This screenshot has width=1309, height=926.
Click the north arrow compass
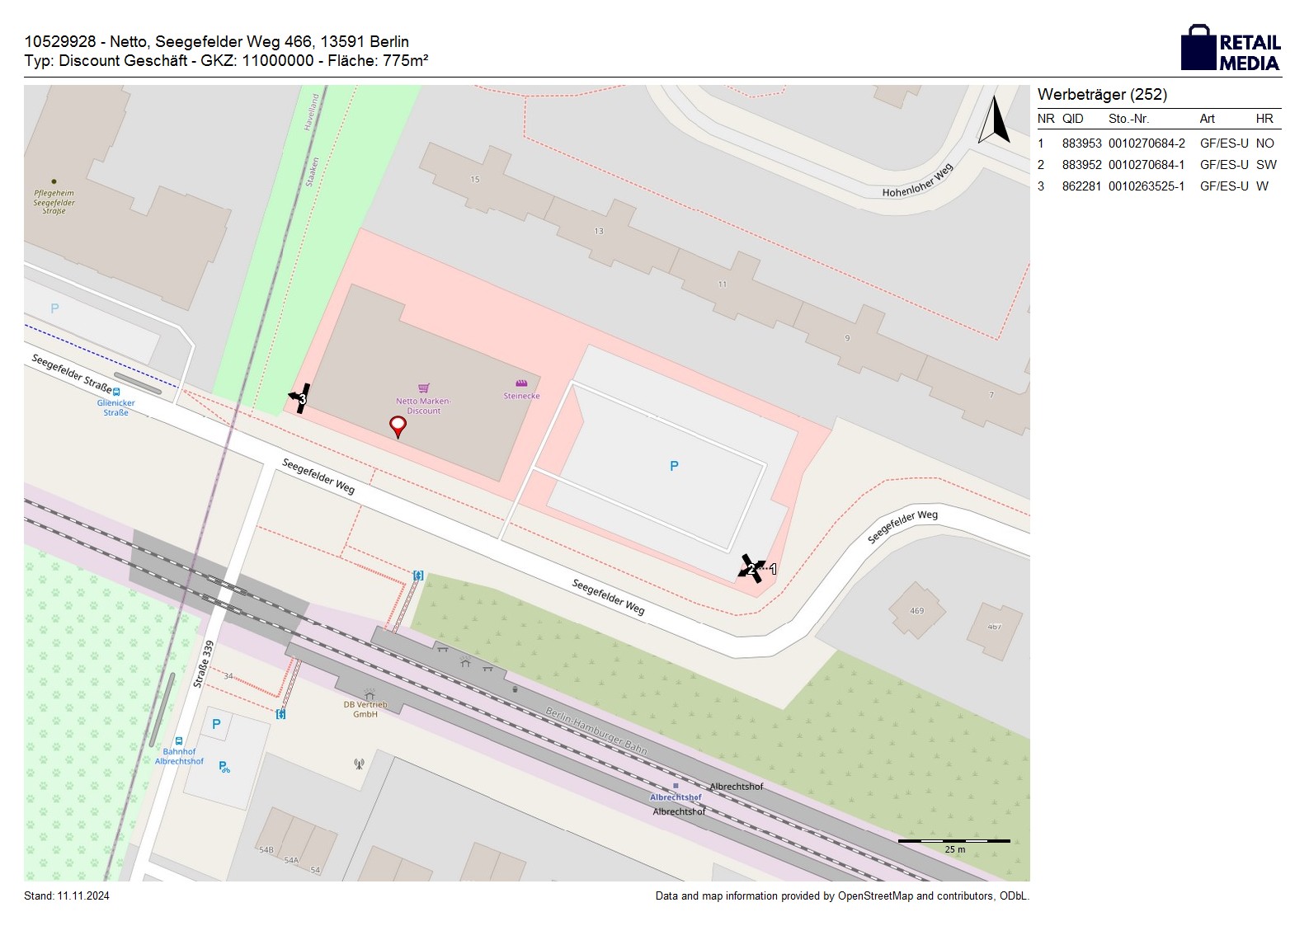(x=995, y=120)
